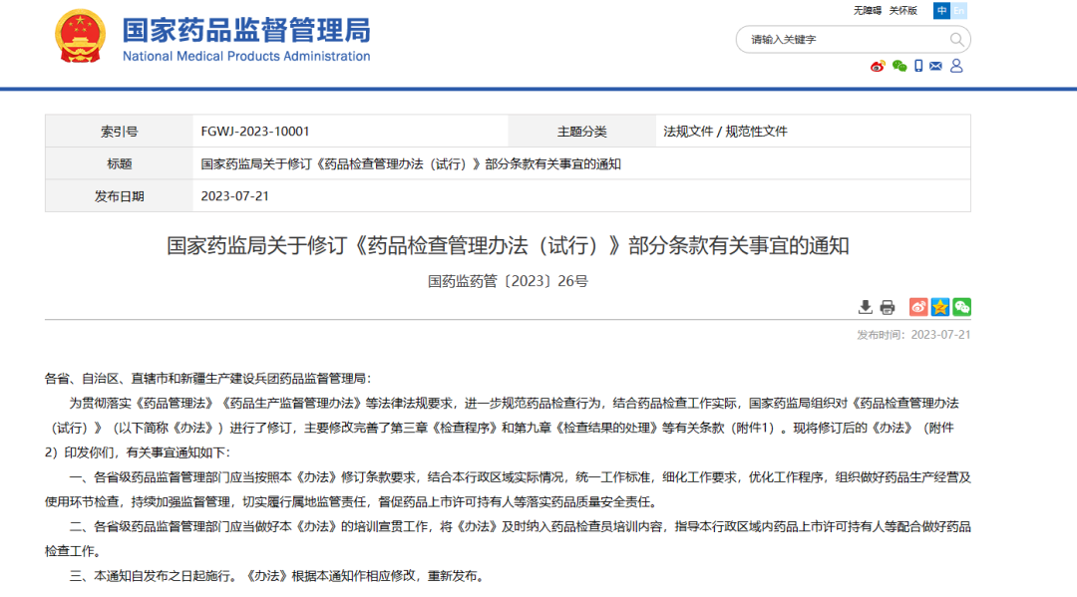
Task: Click the user account login icon
Action: 956,66
